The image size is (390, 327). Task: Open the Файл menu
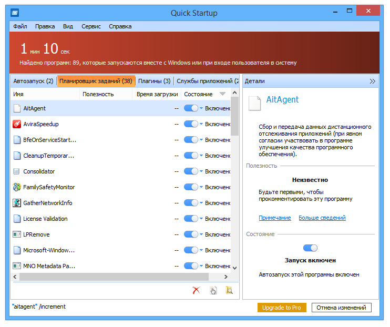[20, 26]
